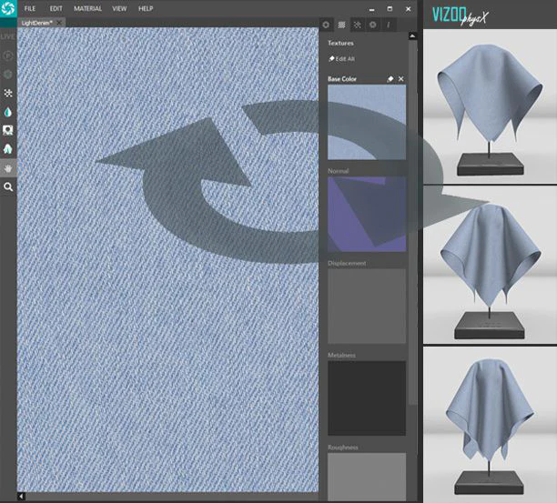Select the Displacement texture slot
The height and width of the screenshot is (503, 557).
click(x=367, y=307)
